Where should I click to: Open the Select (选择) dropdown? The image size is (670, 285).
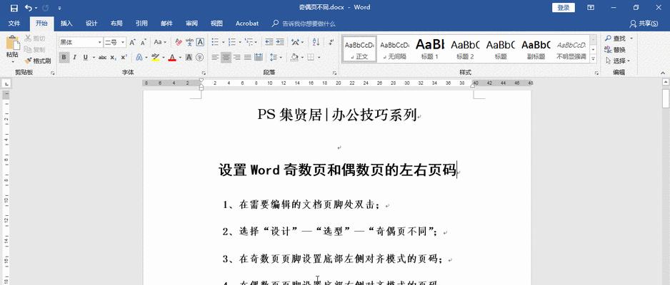coord(617,61)
